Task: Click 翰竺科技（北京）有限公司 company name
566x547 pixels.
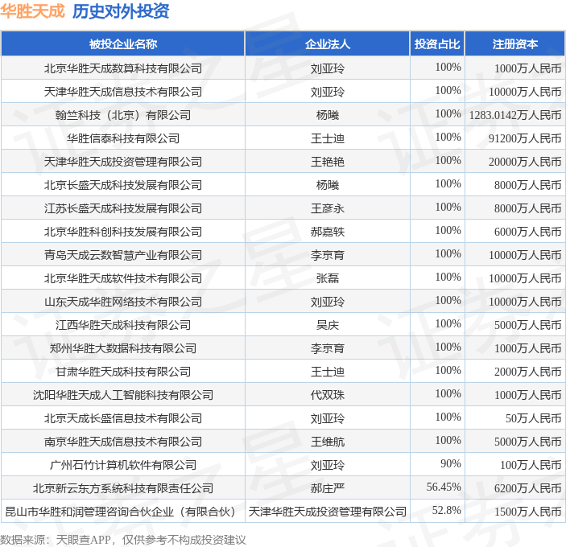Action: coord(123,115)
